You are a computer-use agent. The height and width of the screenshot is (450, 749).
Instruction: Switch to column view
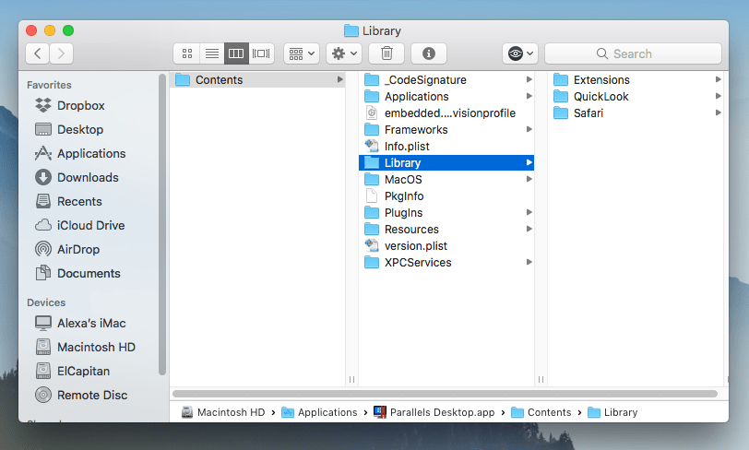[x=236, y=53]
